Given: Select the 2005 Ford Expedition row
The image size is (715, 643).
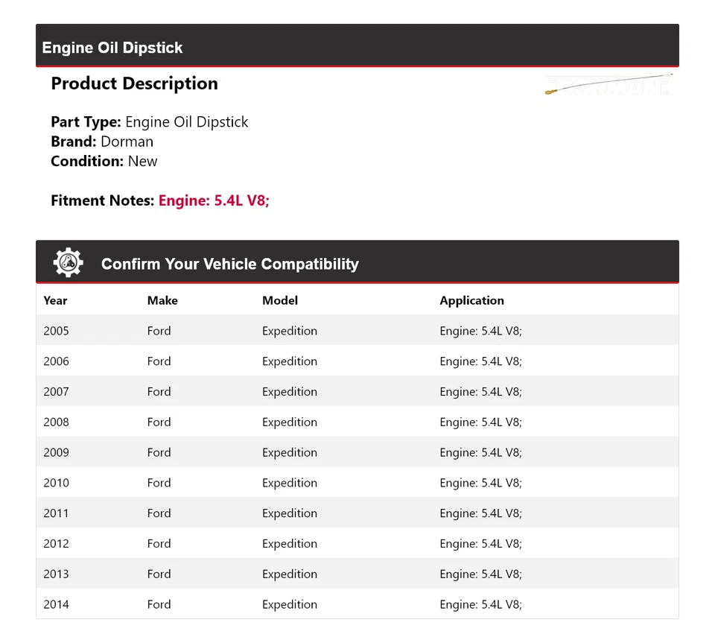Looking at the screenshot, I should [357, 331].
